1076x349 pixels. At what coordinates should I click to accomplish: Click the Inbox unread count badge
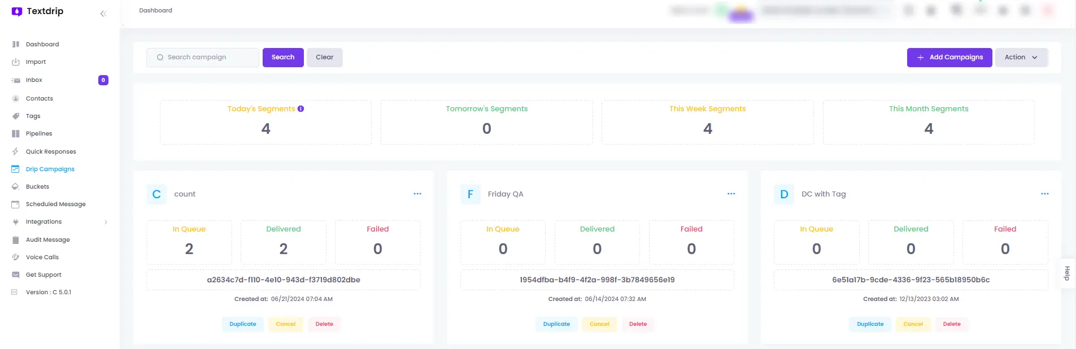(x=103, y=80)
